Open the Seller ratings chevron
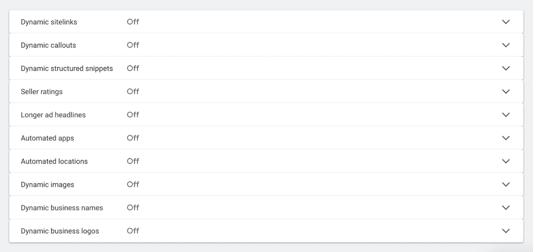The height and width of the screenshot is (252, 533). 506,91
